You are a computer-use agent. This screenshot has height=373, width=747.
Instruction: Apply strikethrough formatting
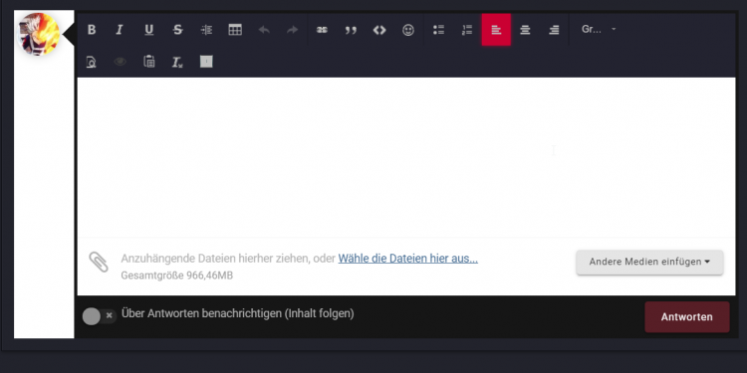click(x=177, y=30)
